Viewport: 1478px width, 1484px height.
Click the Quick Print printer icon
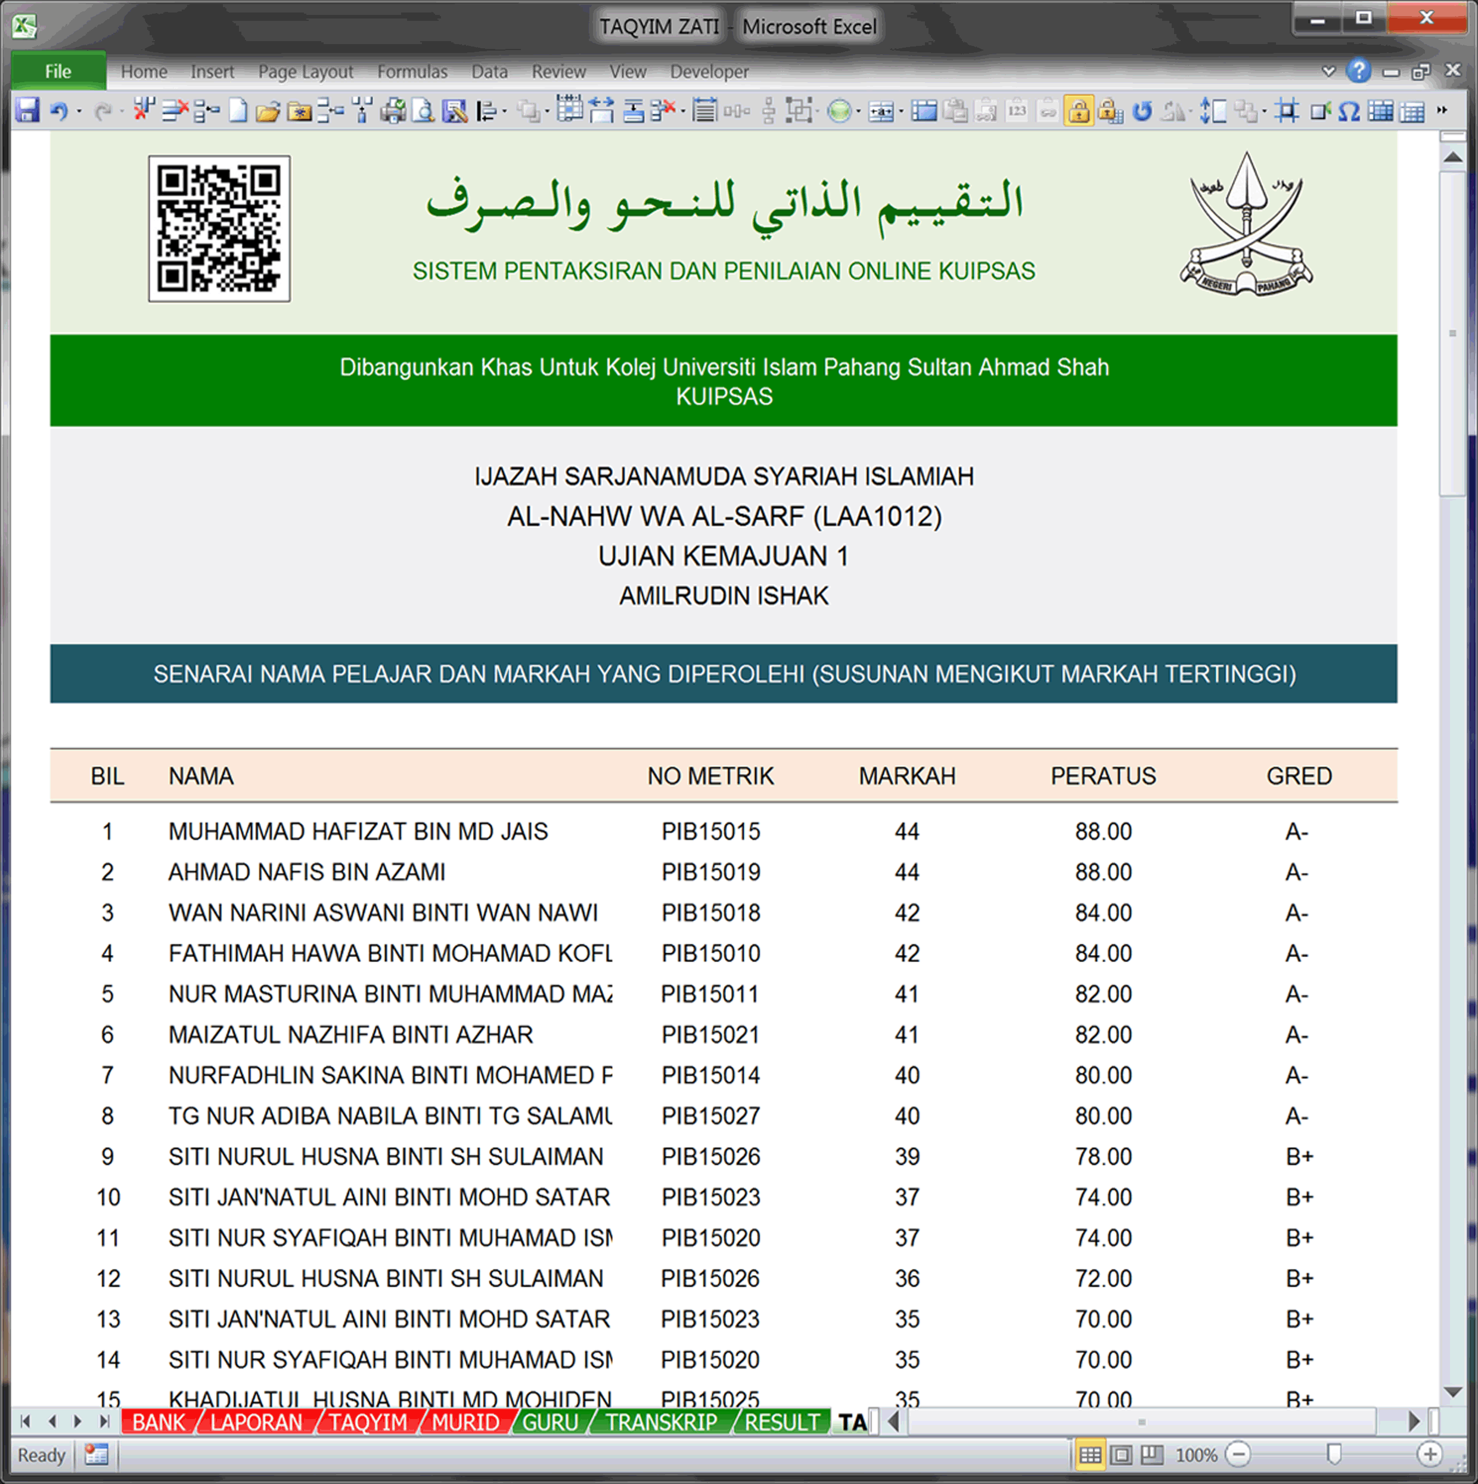(x=393, y=111)
